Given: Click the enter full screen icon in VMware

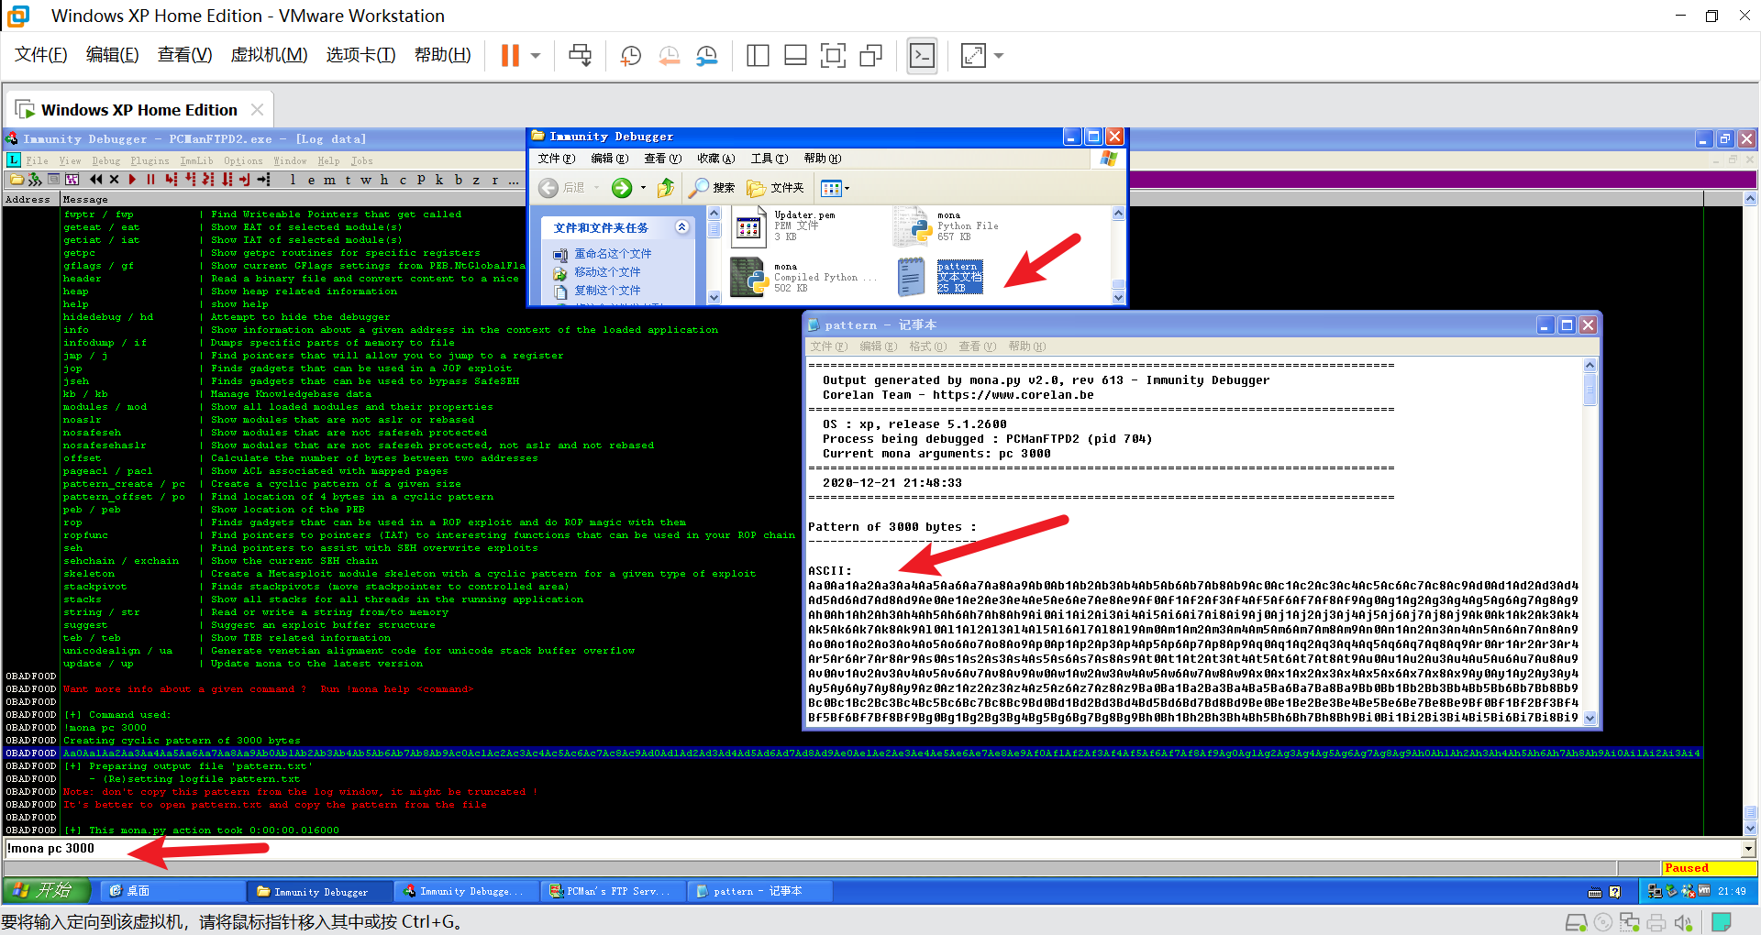Looking at the screenshot, I should (833, 56).
